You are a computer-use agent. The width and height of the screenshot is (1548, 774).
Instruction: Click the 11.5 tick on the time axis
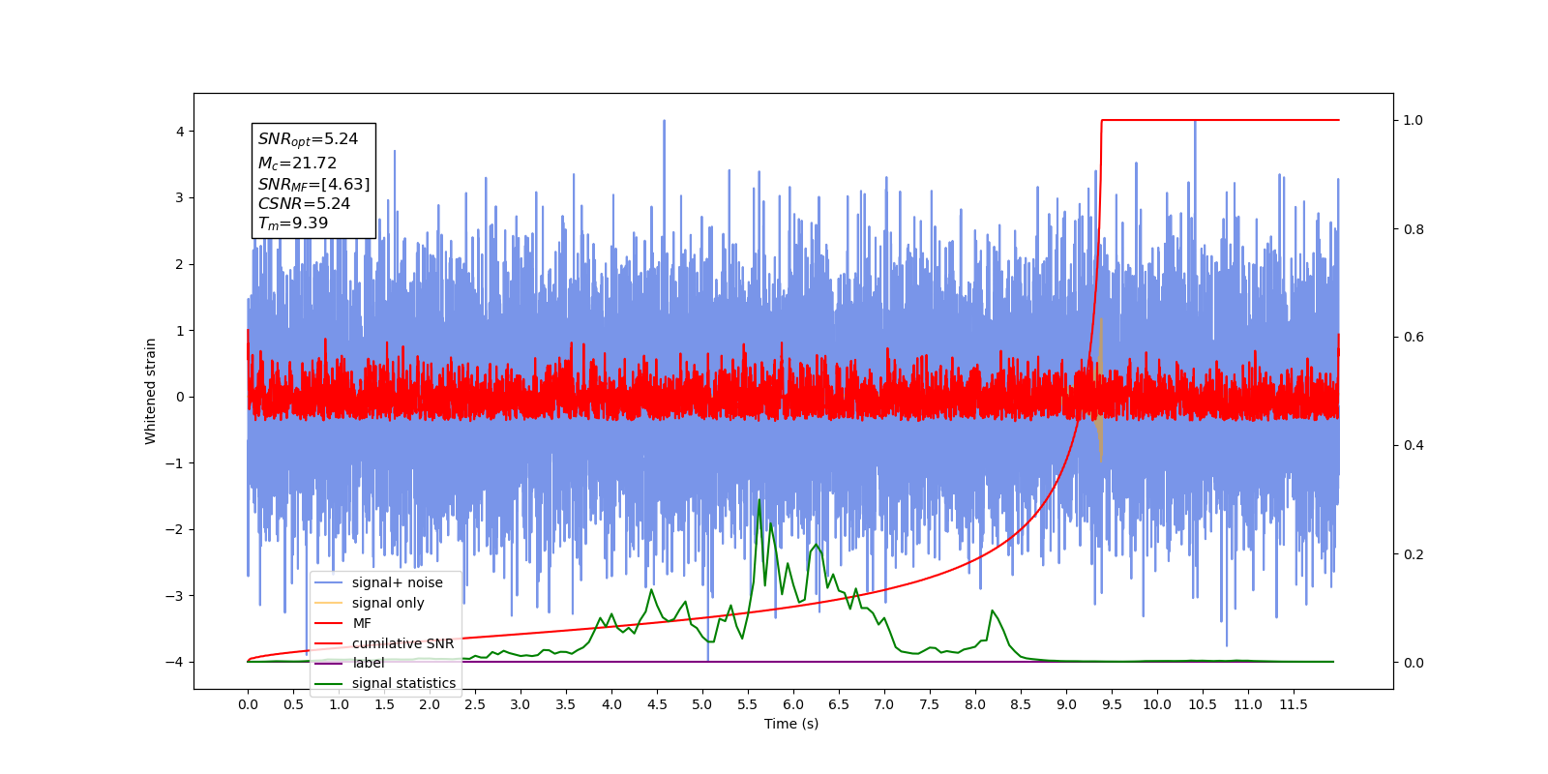(x=1294, y=704)
